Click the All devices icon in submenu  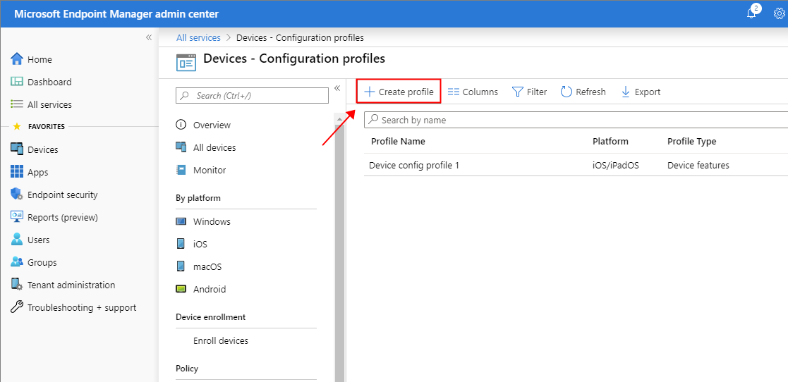point(181,147)
